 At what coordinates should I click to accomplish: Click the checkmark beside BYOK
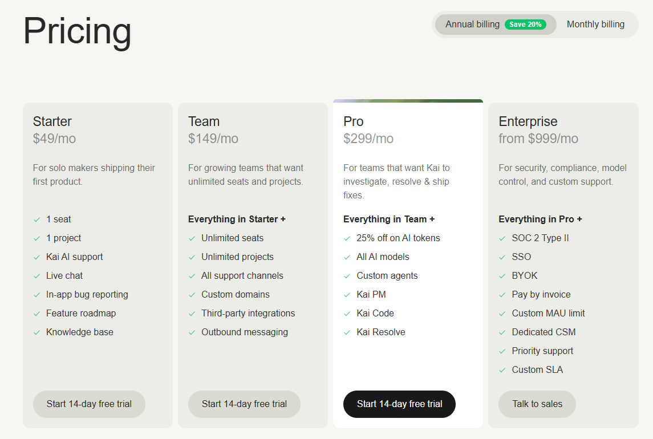(502, 276)
